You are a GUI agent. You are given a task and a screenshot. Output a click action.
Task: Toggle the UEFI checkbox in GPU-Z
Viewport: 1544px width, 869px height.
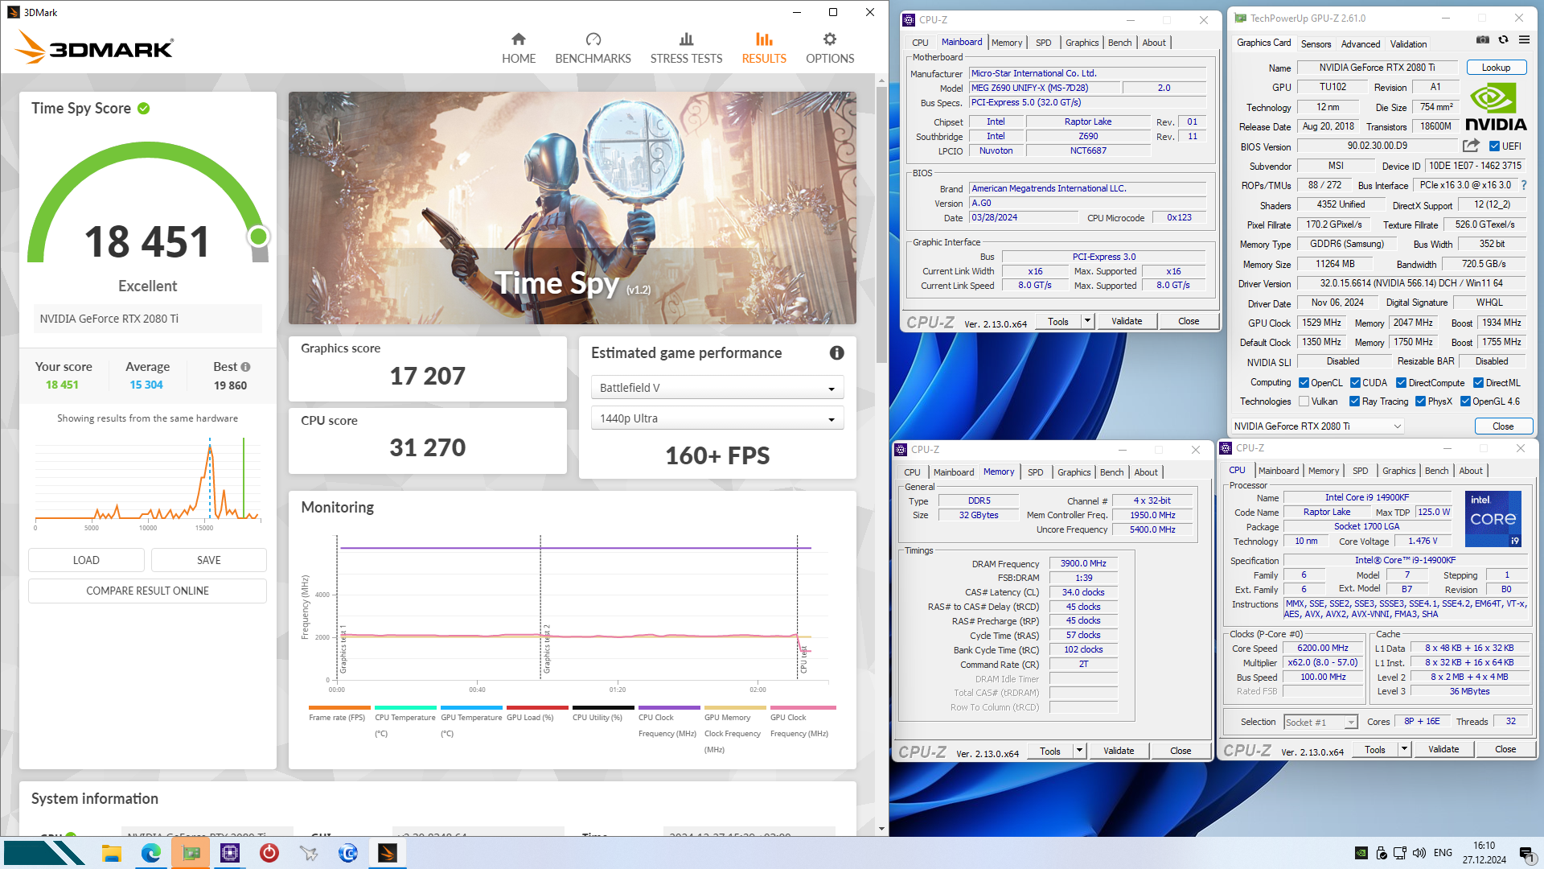[x=1494, y=146]
